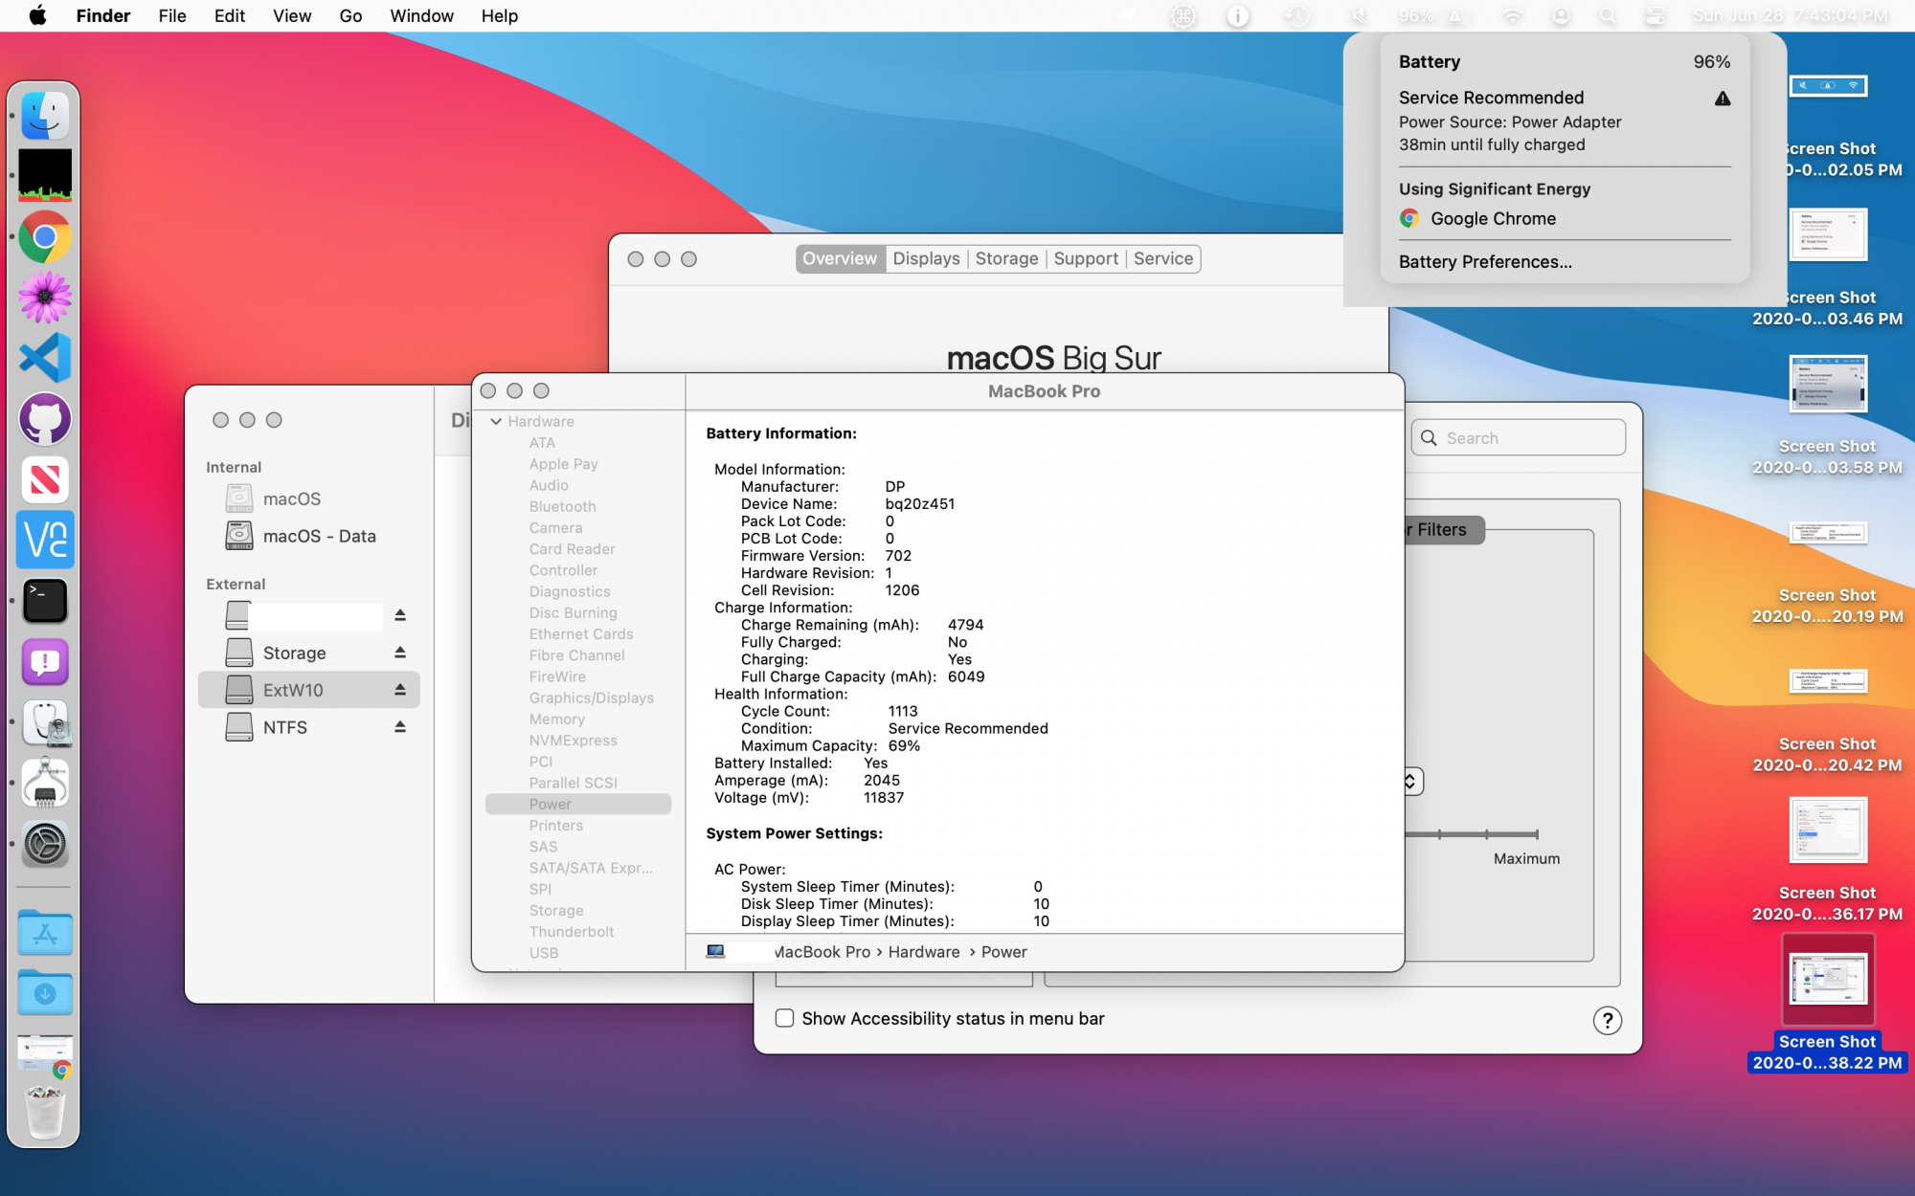The image size is (1915, 1196).
Task: Eject the ExtW10 external disk
Action: click(x=400, y=690)
